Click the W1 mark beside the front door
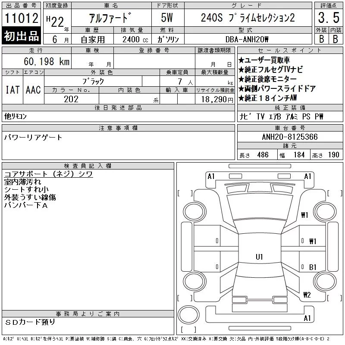The image size is (345, 345). [x=313, y=241]
